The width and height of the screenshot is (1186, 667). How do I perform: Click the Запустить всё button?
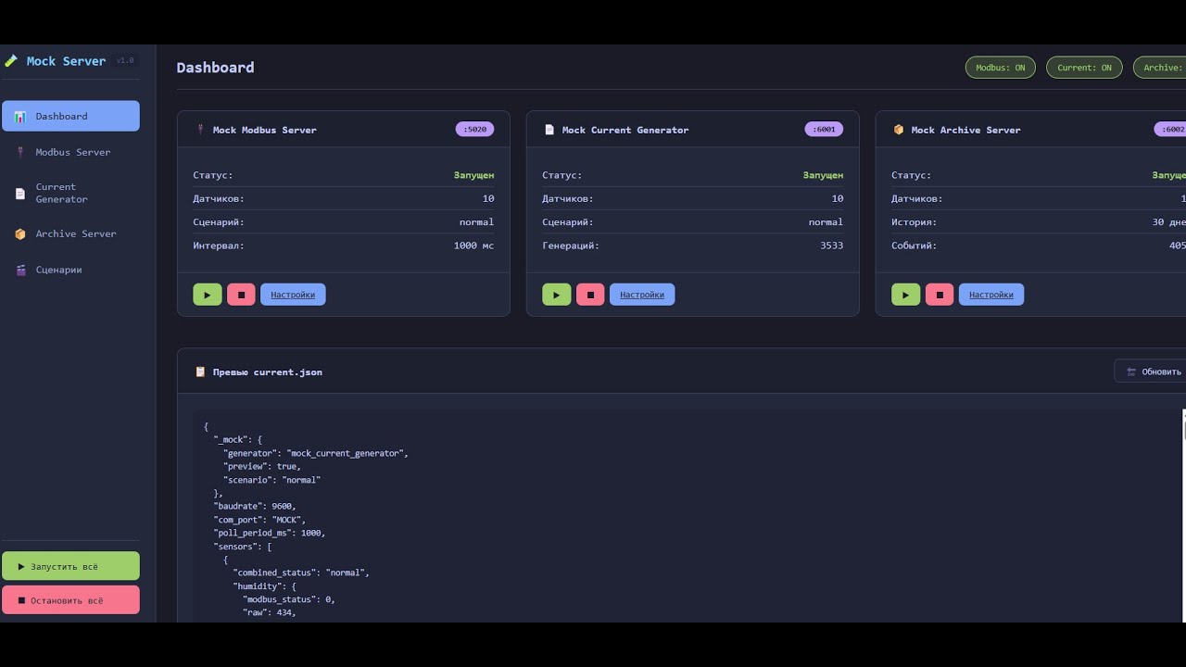pos(70,566)
